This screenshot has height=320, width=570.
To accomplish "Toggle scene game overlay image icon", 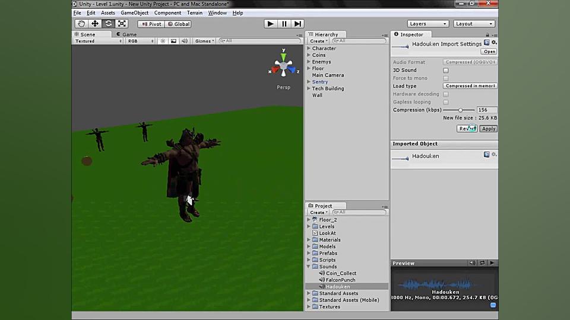I will (173, 41).
